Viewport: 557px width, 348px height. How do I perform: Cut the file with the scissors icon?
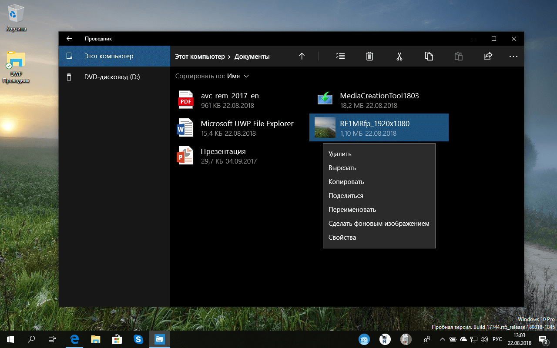(399, 56)
